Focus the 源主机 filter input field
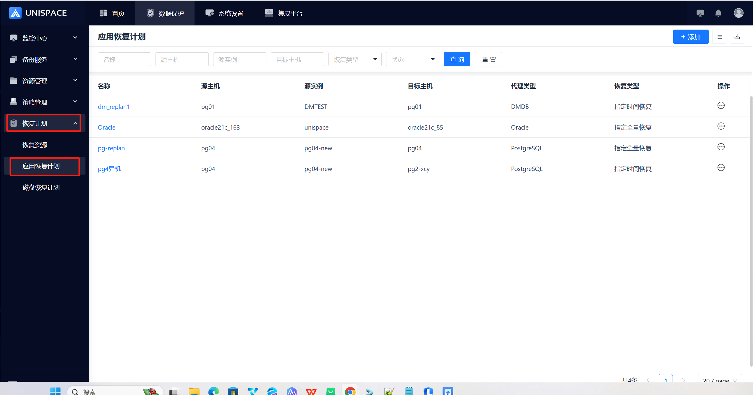The height and width of the screenshot is (395, 753). [x=182, y=59]
